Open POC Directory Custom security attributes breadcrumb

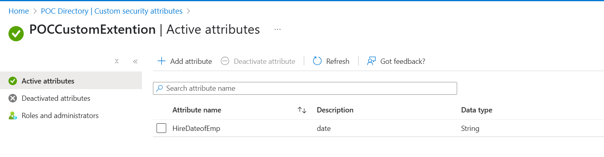pyautogui.click(x=112, y=11)
